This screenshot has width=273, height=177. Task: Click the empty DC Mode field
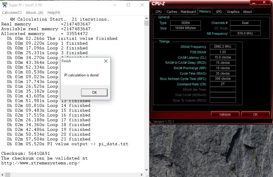(245, 28)
